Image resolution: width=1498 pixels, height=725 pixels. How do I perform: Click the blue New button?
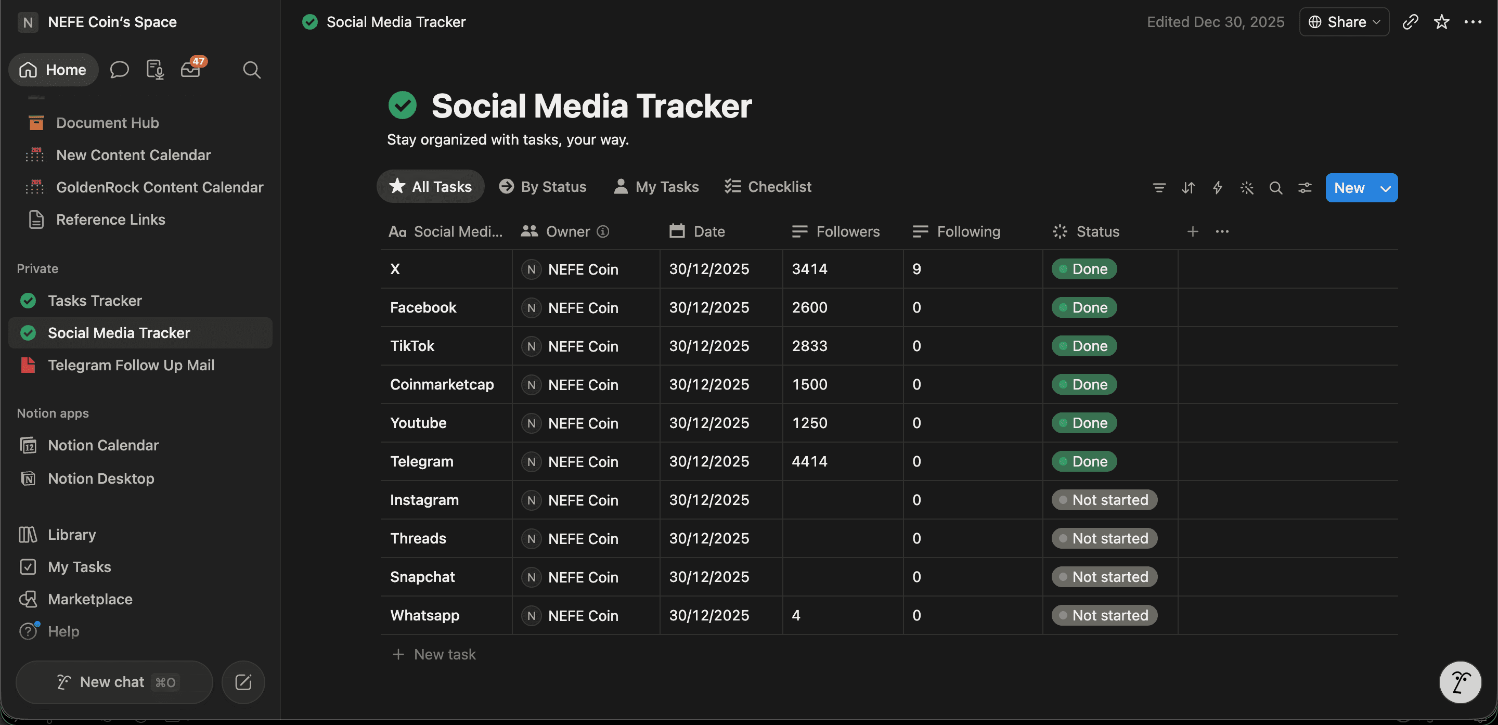[x=1349, y=188]
